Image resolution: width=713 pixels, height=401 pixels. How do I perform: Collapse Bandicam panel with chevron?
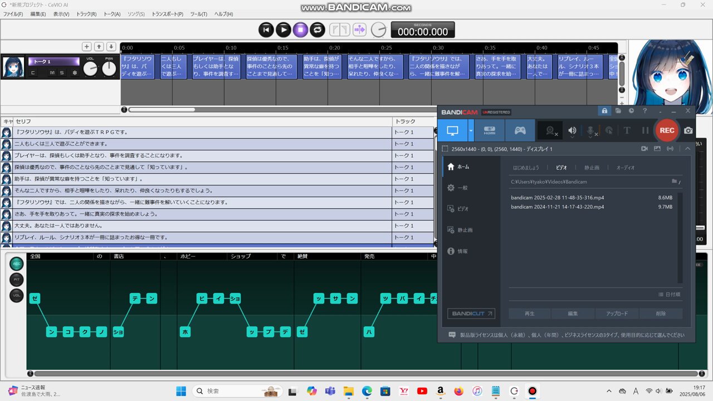point(688,149)
